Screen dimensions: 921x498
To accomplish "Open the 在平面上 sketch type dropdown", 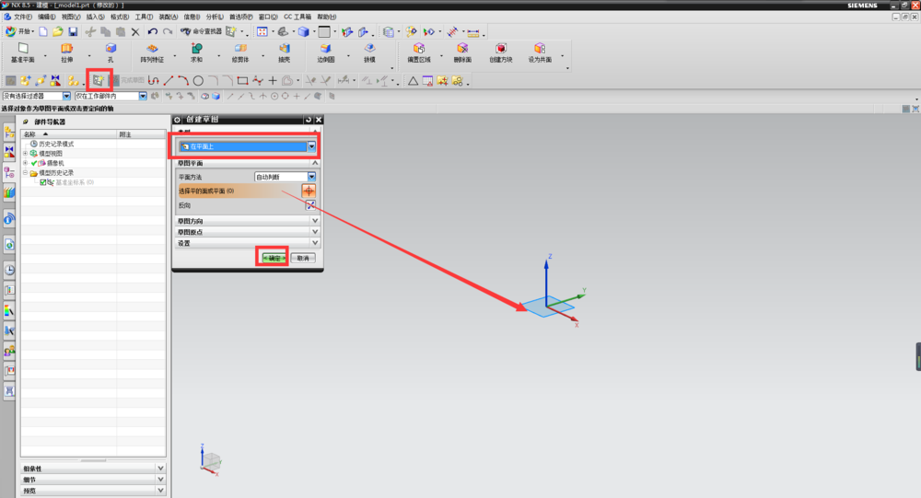I will (x=311, y=146).
